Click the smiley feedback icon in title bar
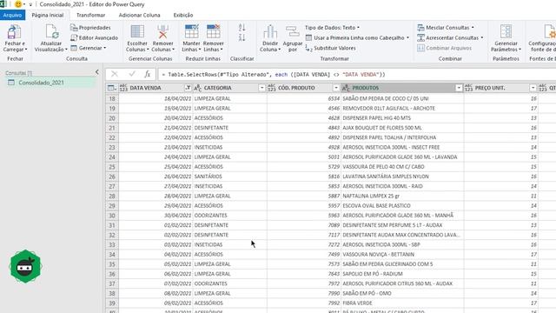Viewport: 556px width, 313px height. click(x=18, y=4)
